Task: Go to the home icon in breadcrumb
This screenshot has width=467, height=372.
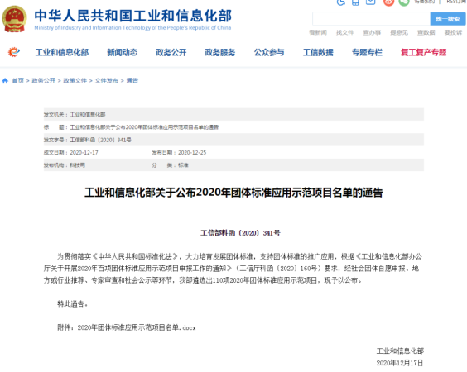Action: 5,80
